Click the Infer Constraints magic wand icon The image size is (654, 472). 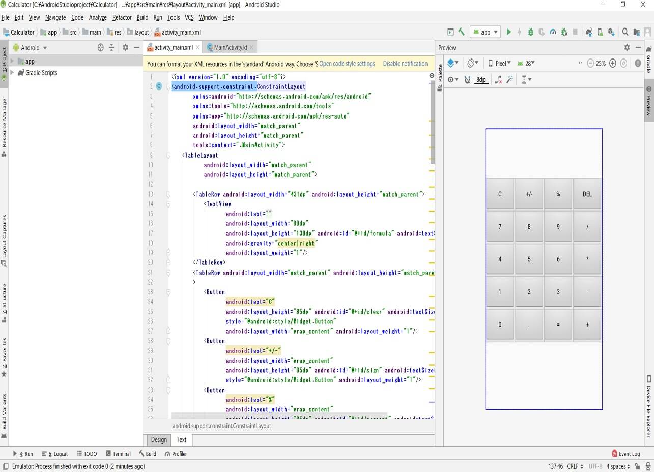click(x=509, y=79)
